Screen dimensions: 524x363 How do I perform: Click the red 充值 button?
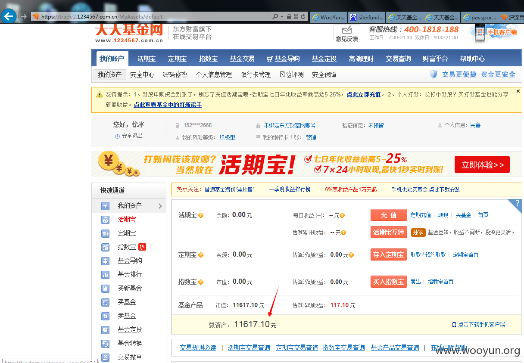pos(389,215)
